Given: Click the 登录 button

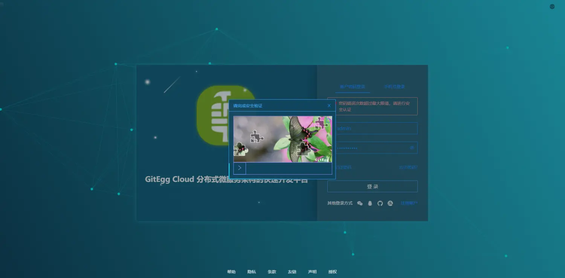Looking at the screenshot, I should [x=373, y=186].
